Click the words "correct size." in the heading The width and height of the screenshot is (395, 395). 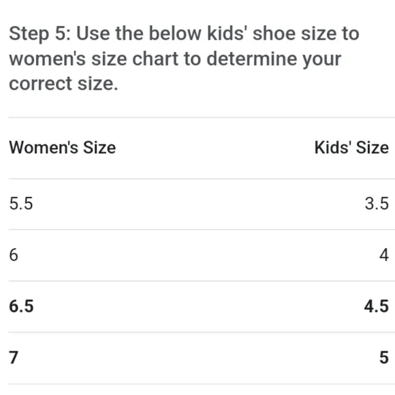click(x=63, y=84)
